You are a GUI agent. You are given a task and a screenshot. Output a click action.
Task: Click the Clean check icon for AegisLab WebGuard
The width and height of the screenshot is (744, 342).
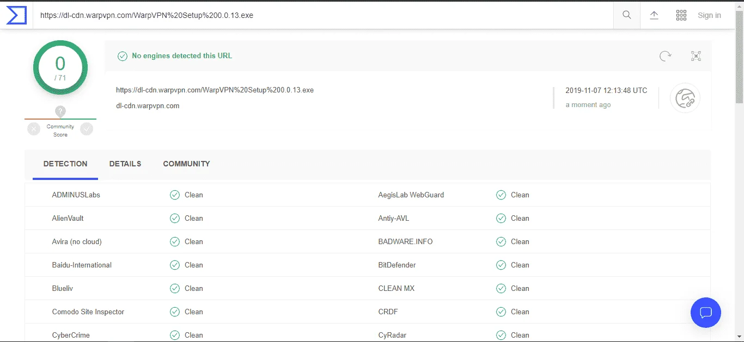pyautogui.click(x=501, y=195)
